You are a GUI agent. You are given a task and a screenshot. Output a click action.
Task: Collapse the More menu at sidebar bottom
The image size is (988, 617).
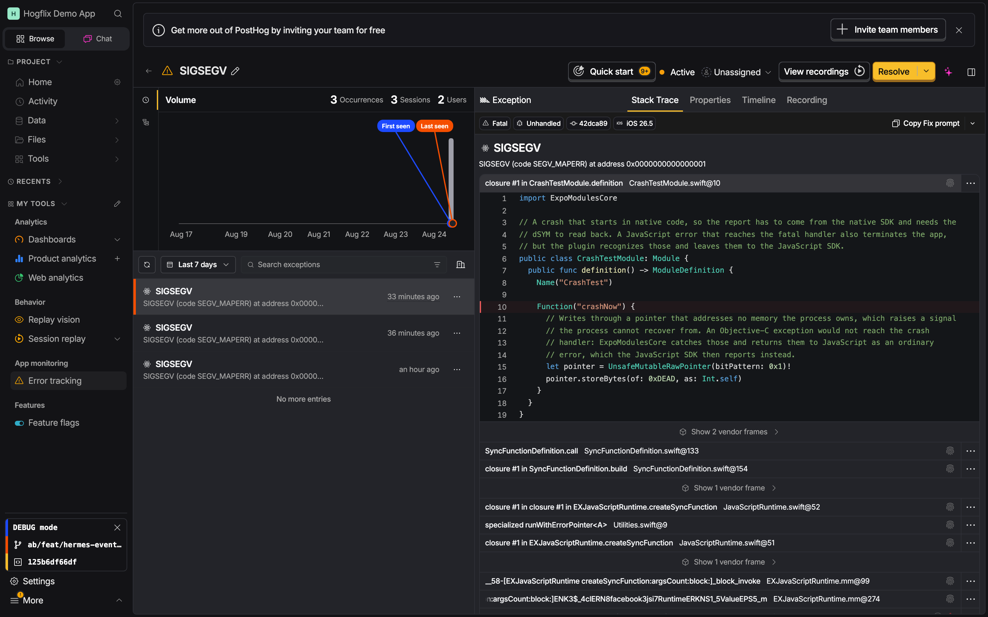[119, 600]
